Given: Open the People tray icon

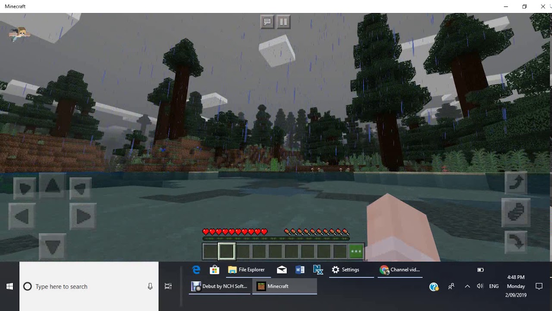Looking at the screenshot, I should pos(451,286).
